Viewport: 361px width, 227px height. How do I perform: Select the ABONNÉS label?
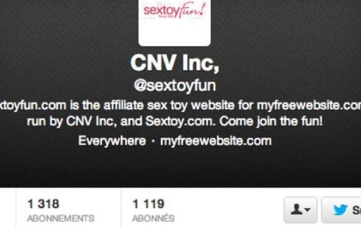coord(153,218)
